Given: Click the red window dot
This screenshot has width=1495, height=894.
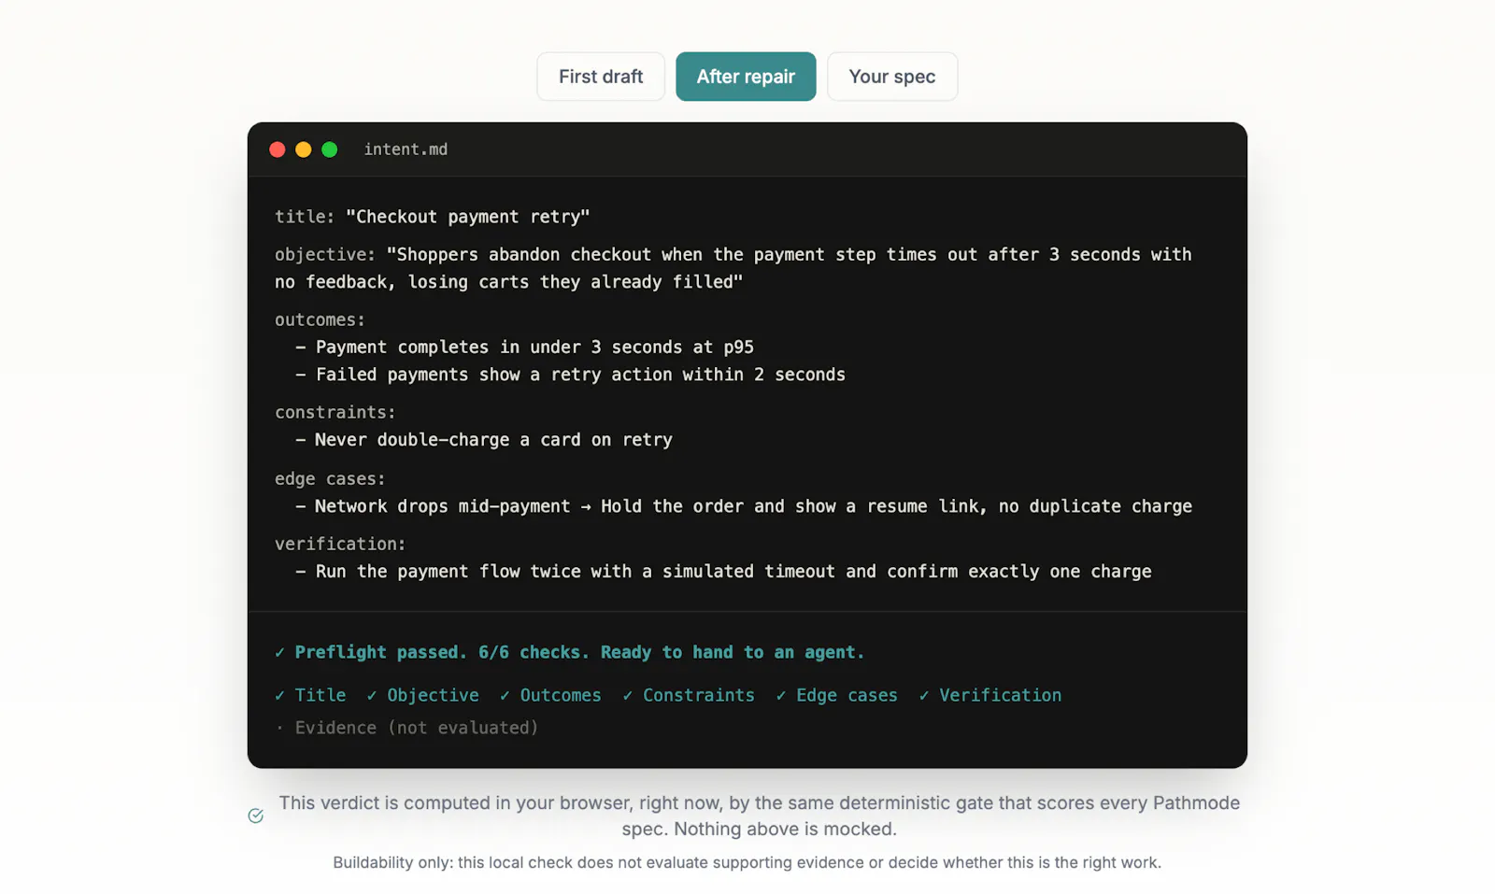Looking at the screenshot, I should coord(278,149).
